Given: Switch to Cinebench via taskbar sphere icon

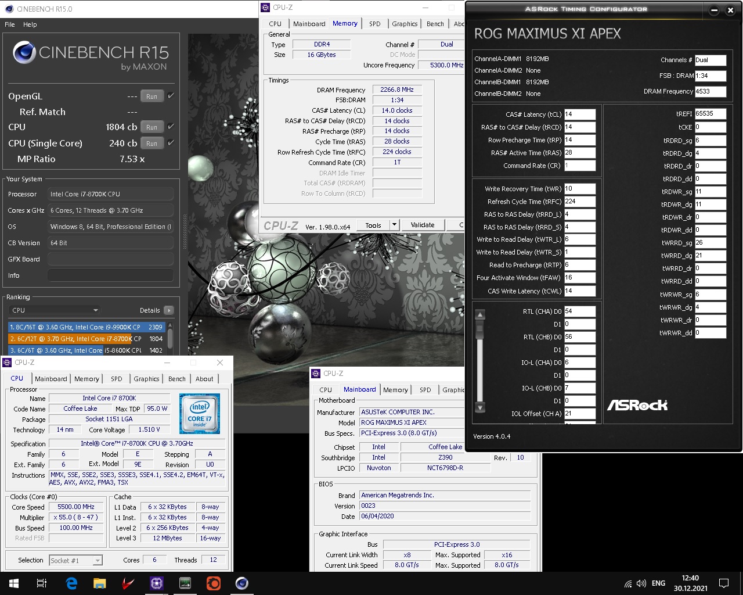Looking at the screenshot, I should pyautogui.click(x=242, y=583).
